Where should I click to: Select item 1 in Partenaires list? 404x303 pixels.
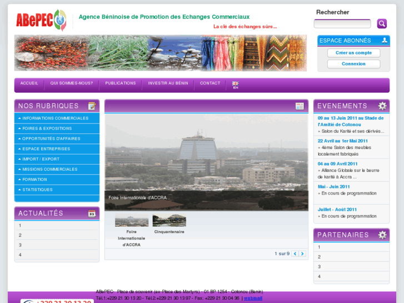pyautogui.click(x=351, y=247)
